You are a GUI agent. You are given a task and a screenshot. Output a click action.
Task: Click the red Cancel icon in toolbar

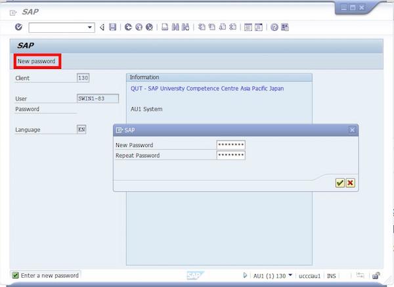click(149, 27)
